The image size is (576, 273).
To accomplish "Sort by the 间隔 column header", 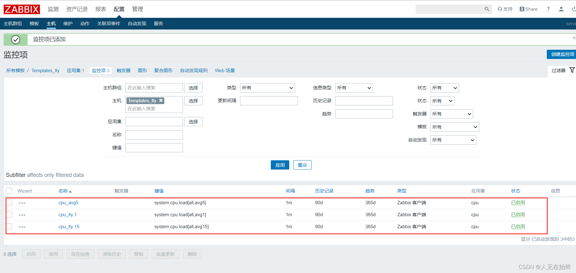I will click(x=290, y=191).
